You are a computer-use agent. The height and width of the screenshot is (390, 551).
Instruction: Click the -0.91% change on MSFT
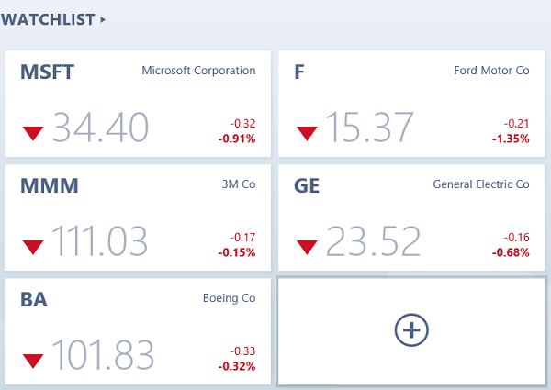point(237,139)
